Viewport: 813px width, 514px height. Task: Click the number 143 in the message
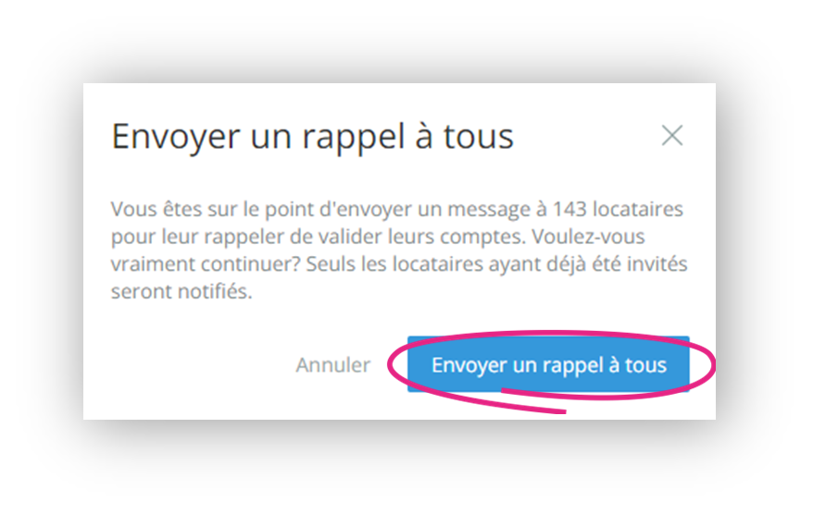click(569, 209)
